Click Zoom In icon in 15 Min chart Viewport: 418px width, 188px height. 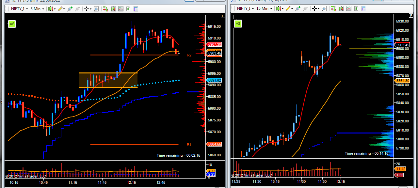pos(298,8)
